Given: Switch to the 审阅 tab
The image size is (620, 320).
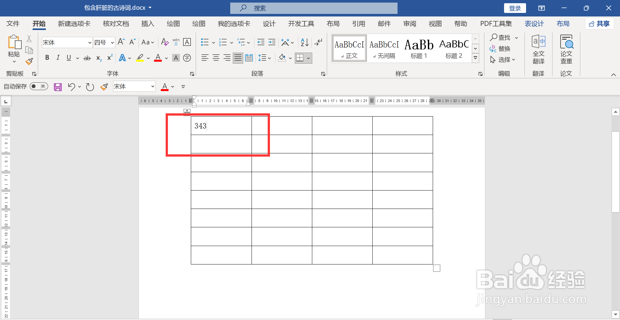Looking at the screenshot, I should (x=410, y=24).
